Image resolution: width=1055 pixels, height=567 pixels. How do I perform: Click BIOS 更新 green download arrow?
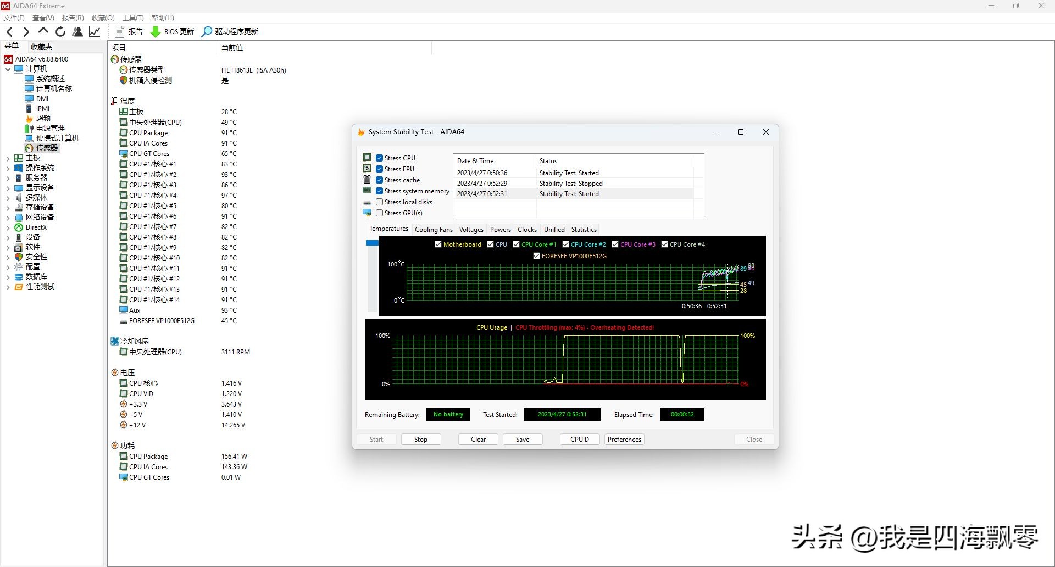[x=156, y=32]
